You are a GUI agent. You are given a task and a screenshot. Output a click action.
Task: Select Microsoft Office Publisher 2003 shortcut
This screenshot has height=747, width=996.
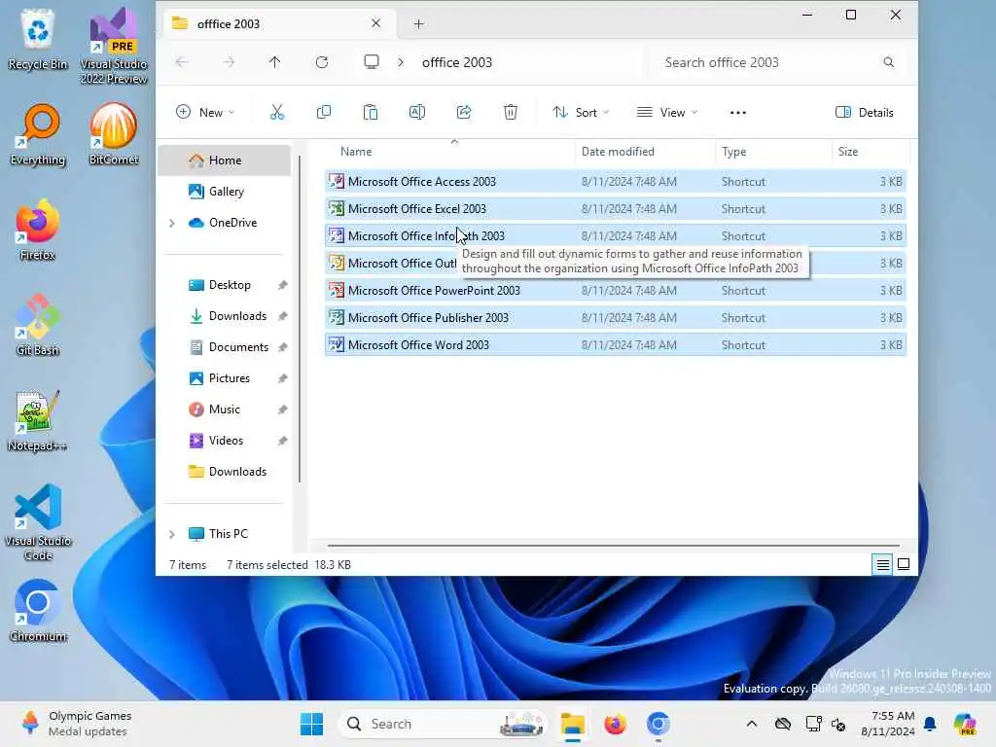point(615,318)
